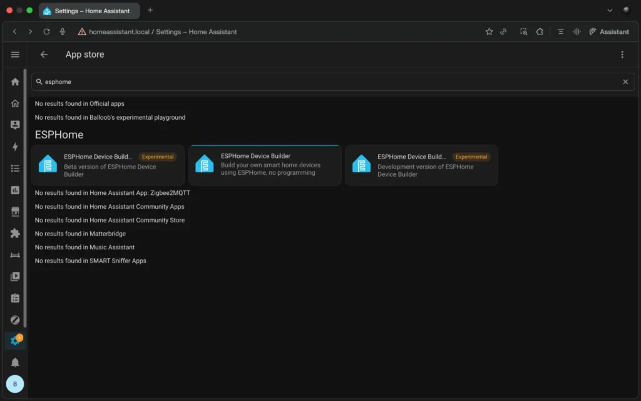Click the ESPHome logo on the beta card
The height and width of the screenshot is (401, 641).
coord(48,164)
